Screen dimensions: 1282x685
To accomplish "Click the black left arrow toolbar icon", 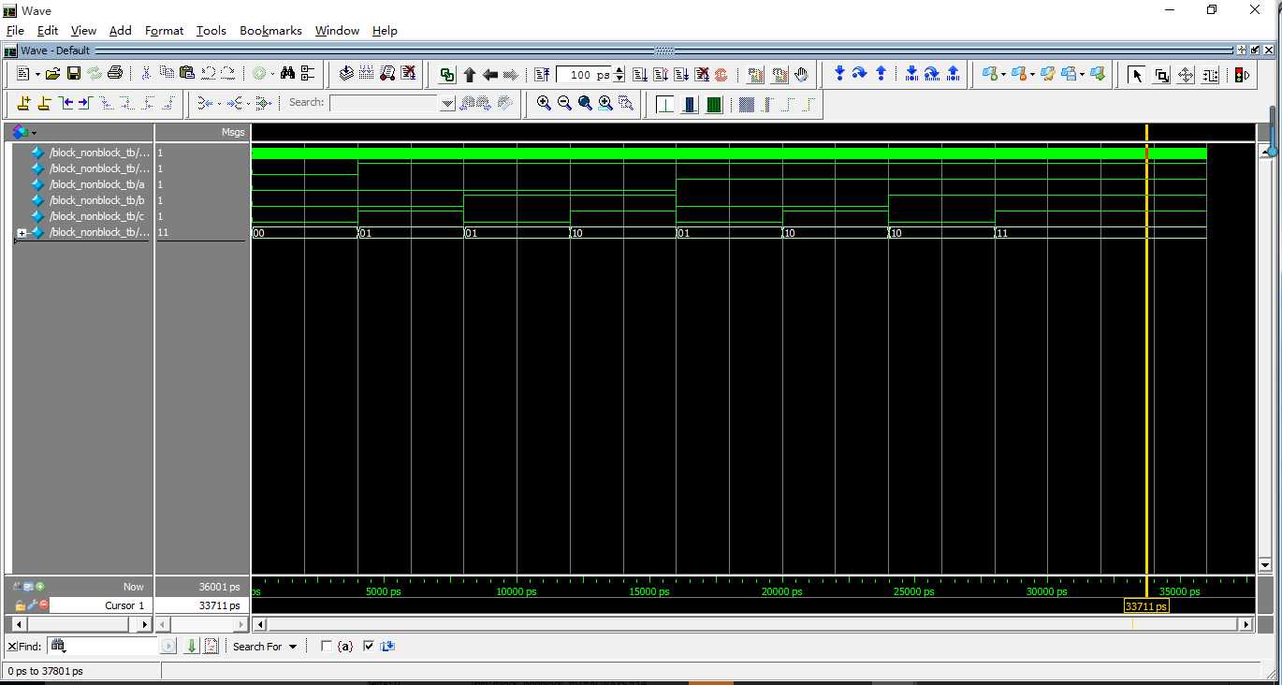I will pyautogui.click(x=489, y=75).
